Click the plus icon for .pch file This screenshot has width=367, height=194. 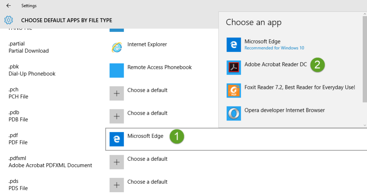pyautogui.click(x=116, y=93)
